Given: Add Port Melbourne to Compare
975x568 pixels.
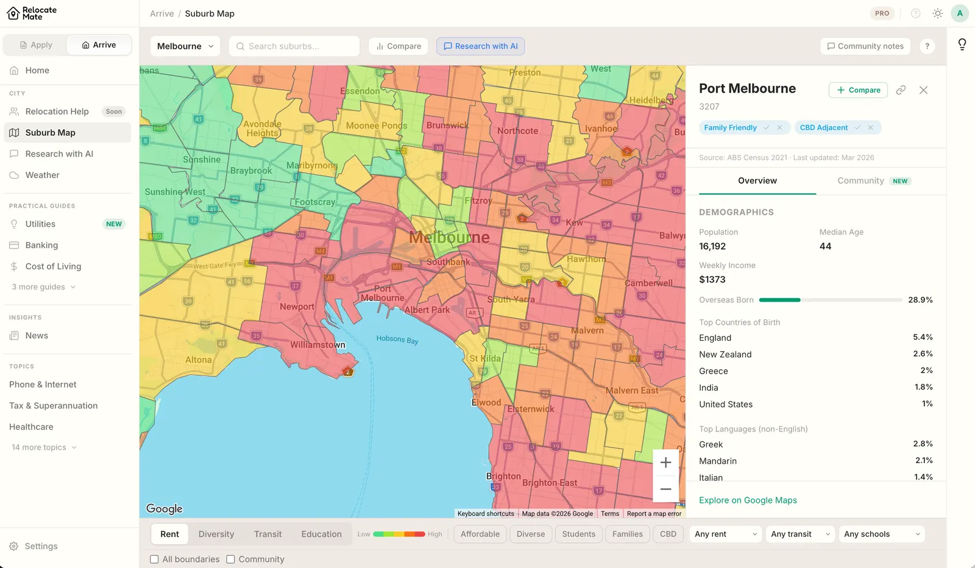Looking at the screenshot, I should (x=858, y=90).
